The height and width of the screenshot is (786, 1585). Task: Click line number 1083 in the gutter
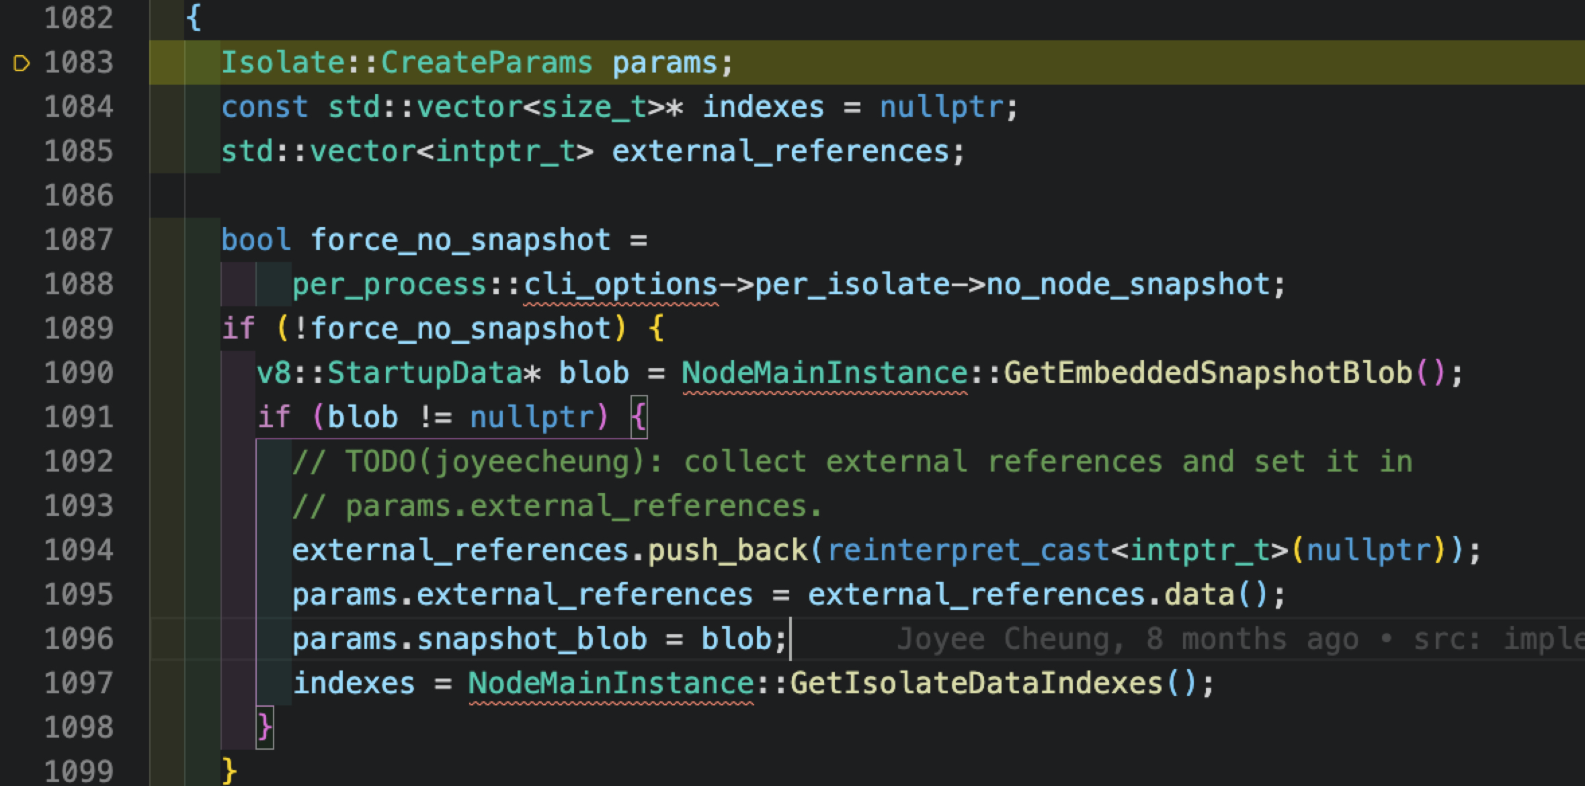[x=79, y=62]
